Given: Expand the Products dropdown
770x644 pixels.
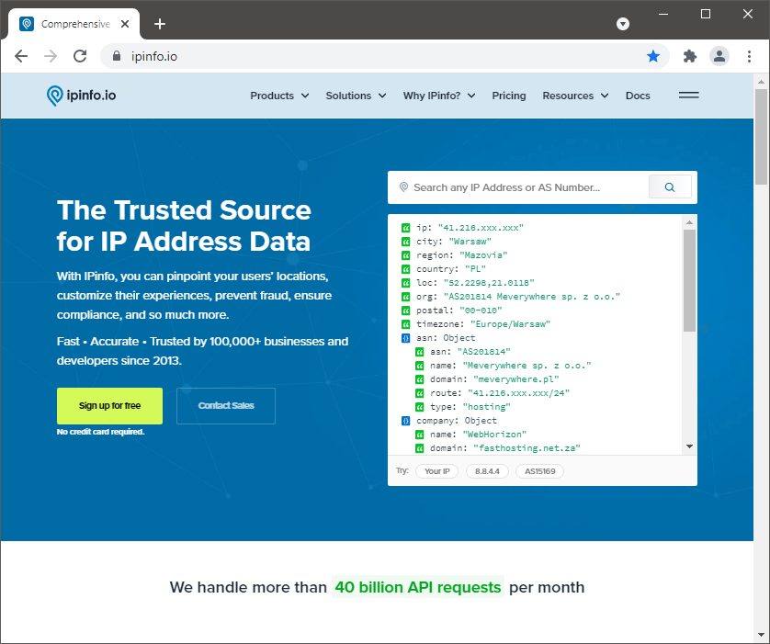Looking at the screenshot, I should pos(279,96).
